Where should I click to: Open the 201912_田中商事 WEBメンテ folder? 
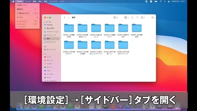click(x=82, y=28)
